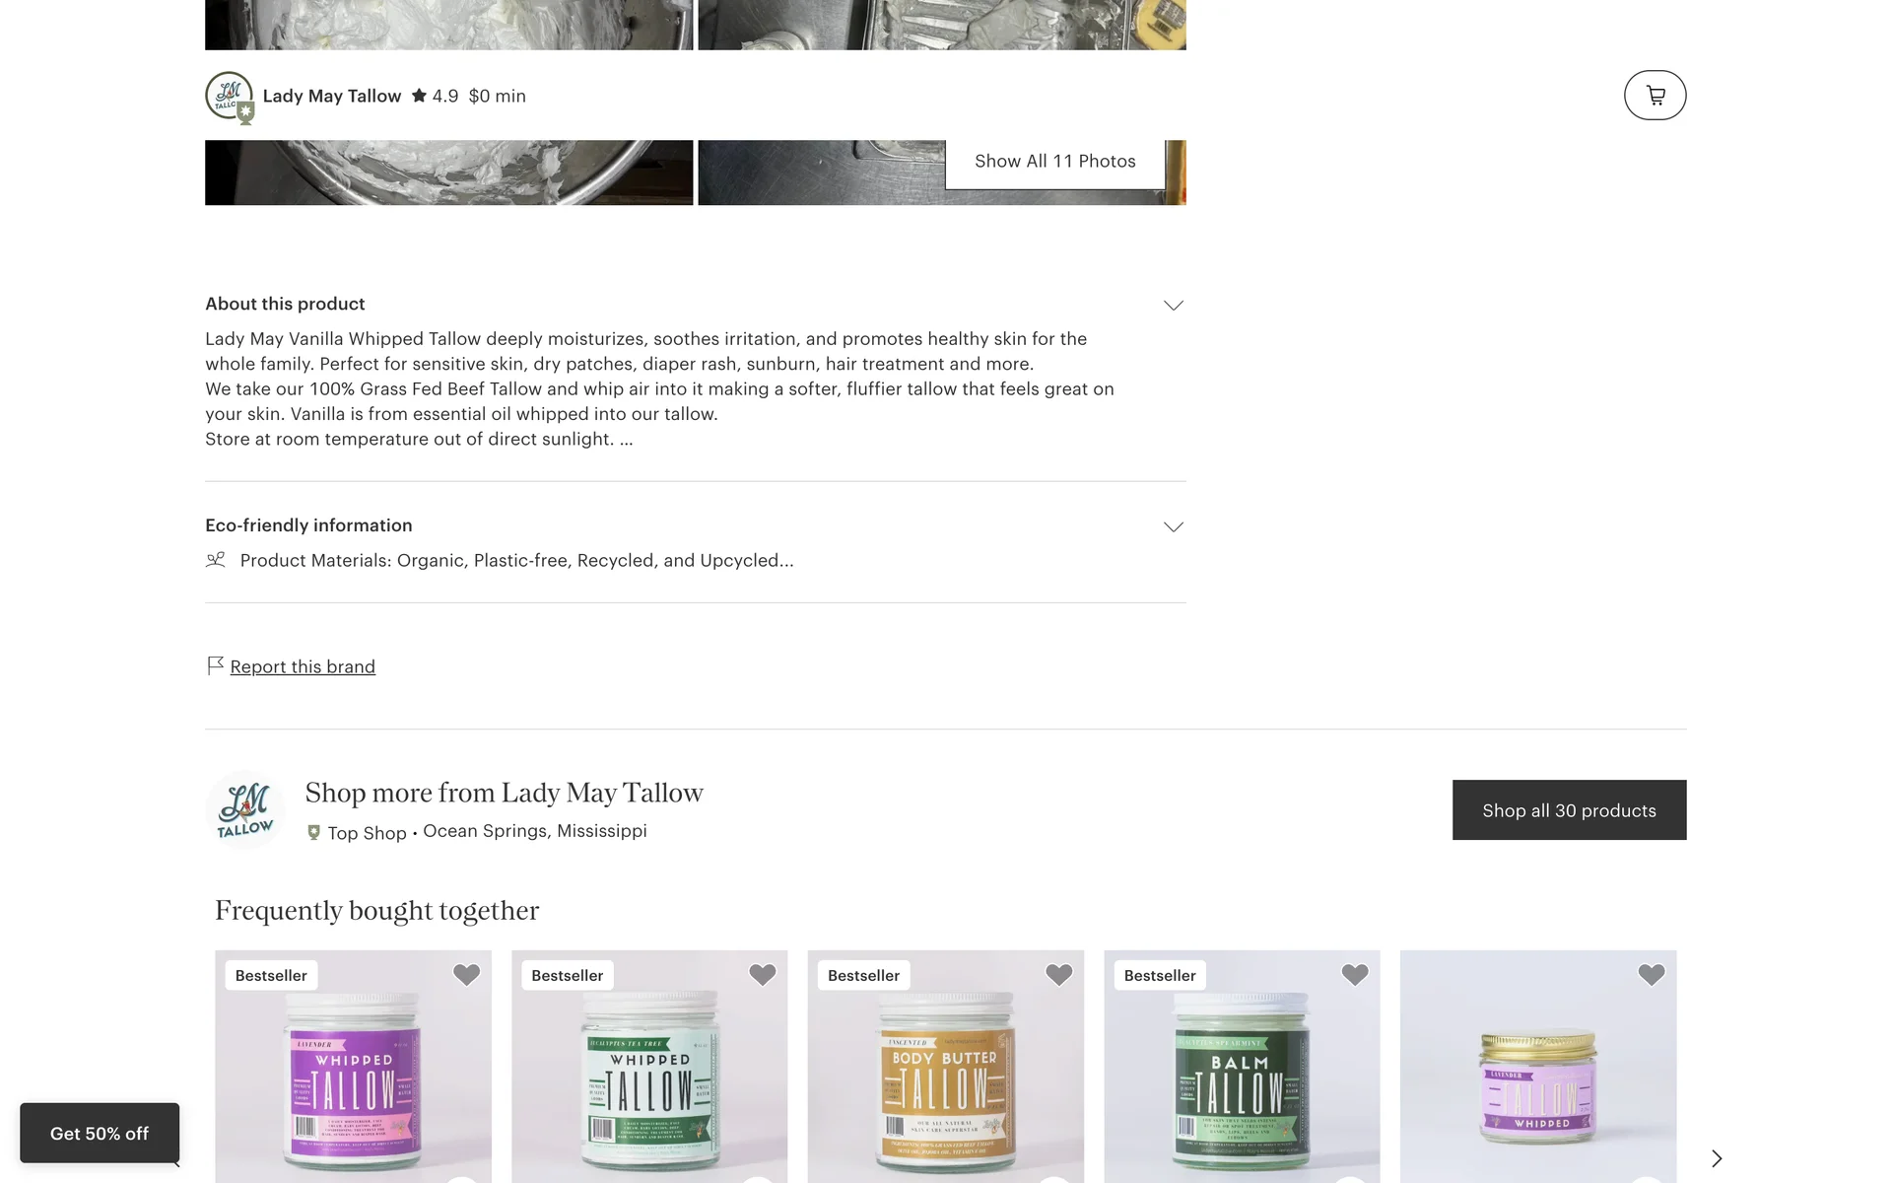This screenshot has height=1183, width=1892.
Task: Open the small lavender whipped jar thumbnail
Action: (1537, 1067)
